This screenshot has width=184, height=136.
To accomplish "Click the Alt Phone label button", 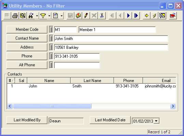I will 27,65.
